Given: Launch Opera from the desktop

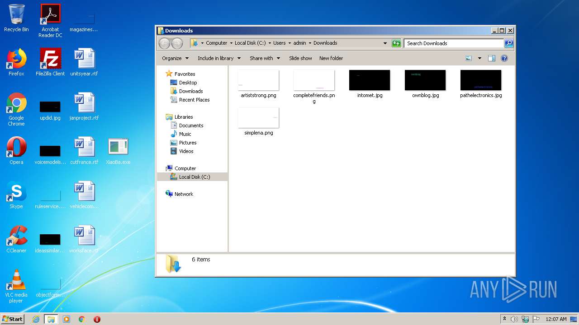Looking at the screenshot, I should [x=16, y=151].
